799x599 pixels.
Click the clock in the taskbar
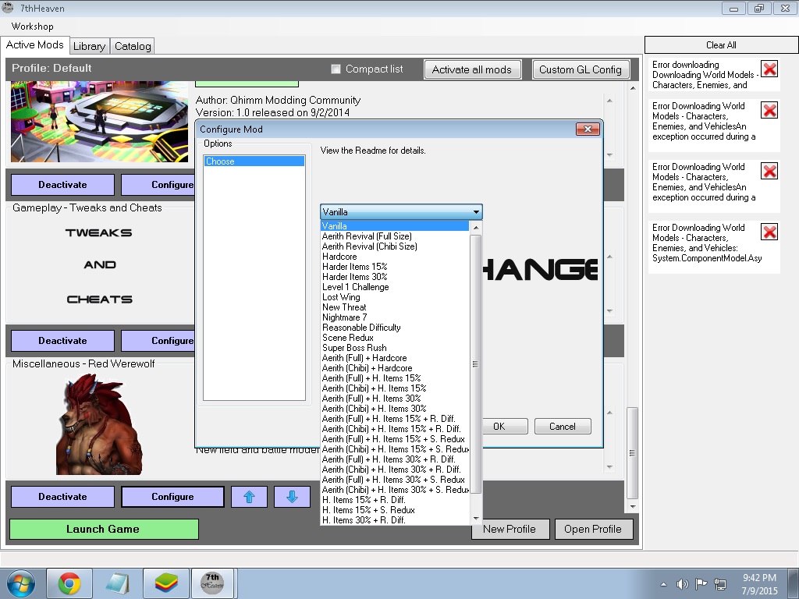point(759,584)
